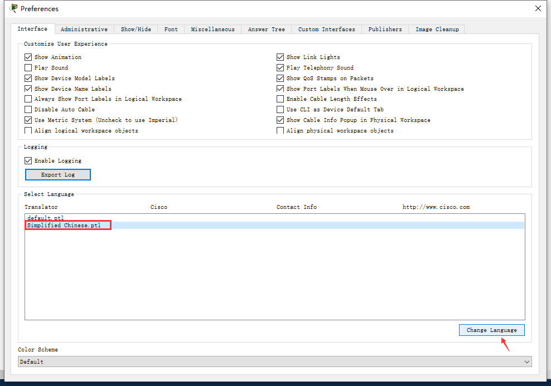The width and height of the screenshot is (551, 386).
Task: Disable the Show Animation checkbox
Action: [x=28, y=57]
